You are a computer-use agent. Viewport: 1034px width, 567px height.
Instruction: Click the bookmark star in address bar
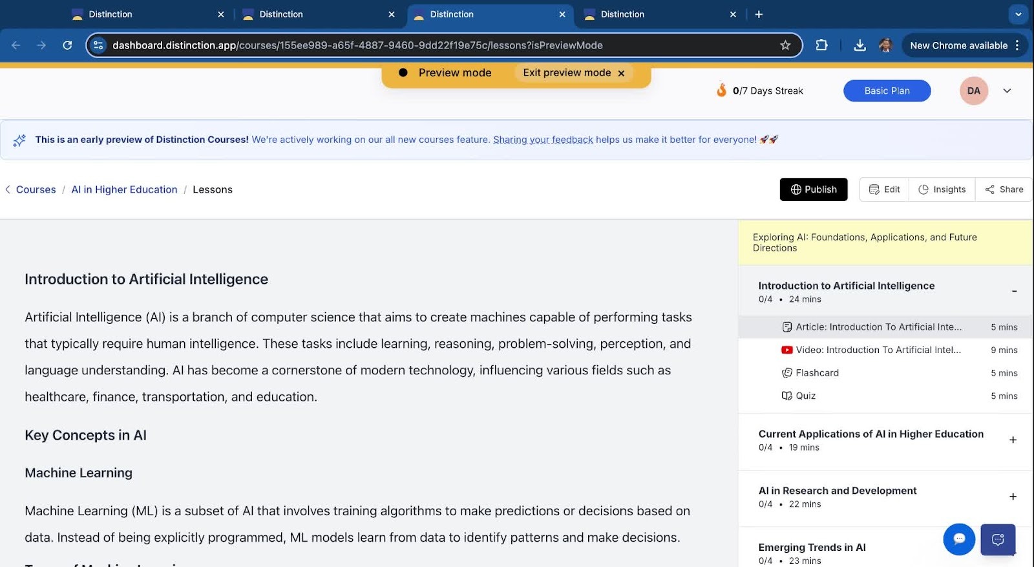point(785,45)
